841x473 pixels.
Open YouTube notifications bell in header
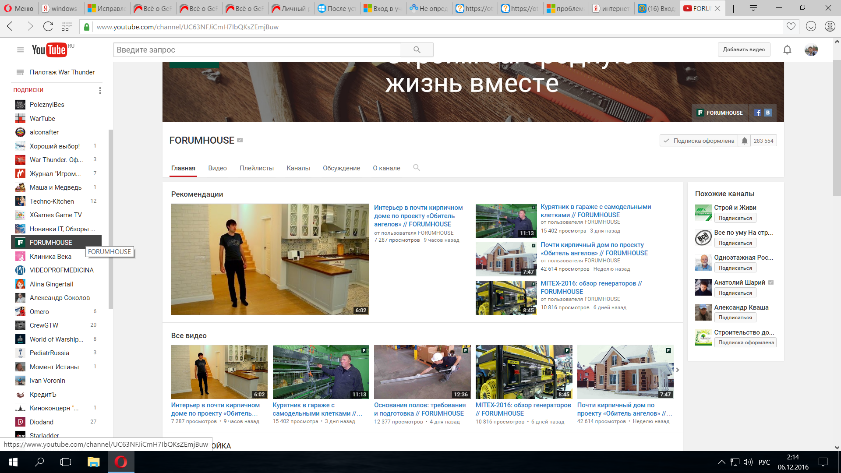click(x=787, y=50)
